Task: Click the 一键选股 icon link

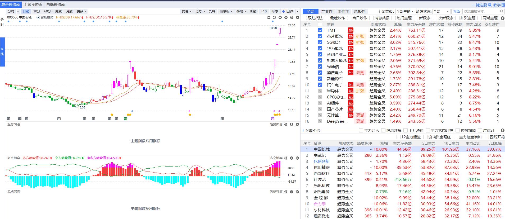Action: (482, 5)
